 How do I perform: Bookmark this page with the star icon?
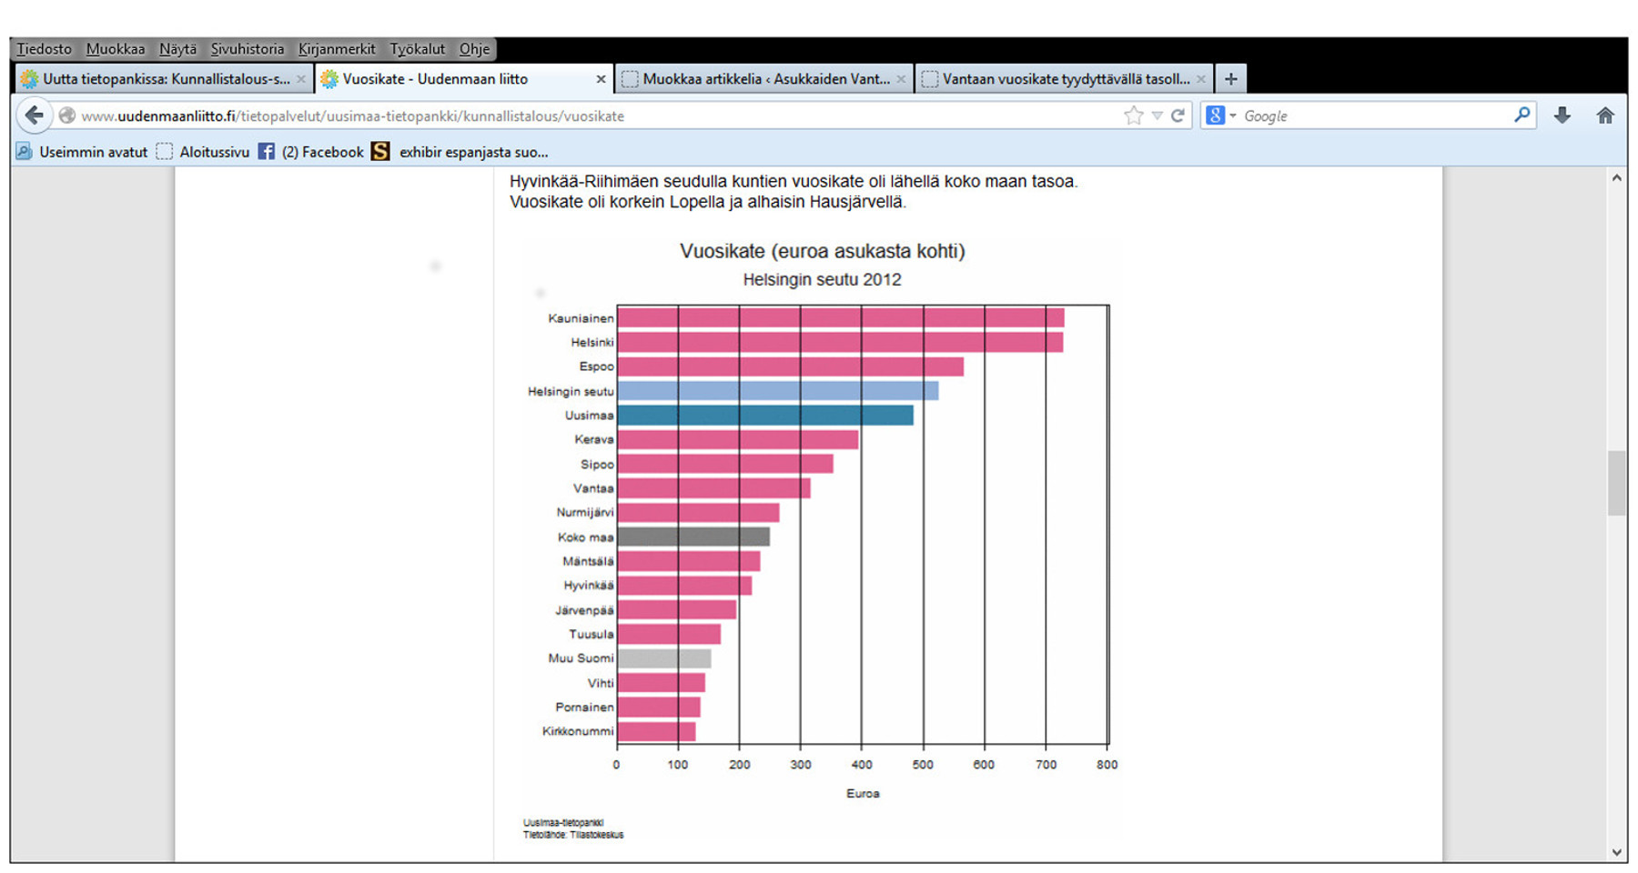point(1133,115)
